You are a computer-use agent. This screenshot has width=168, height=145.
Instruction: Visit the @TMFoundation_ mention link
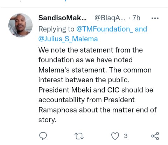pyautogui.click(x=105, y=29)
